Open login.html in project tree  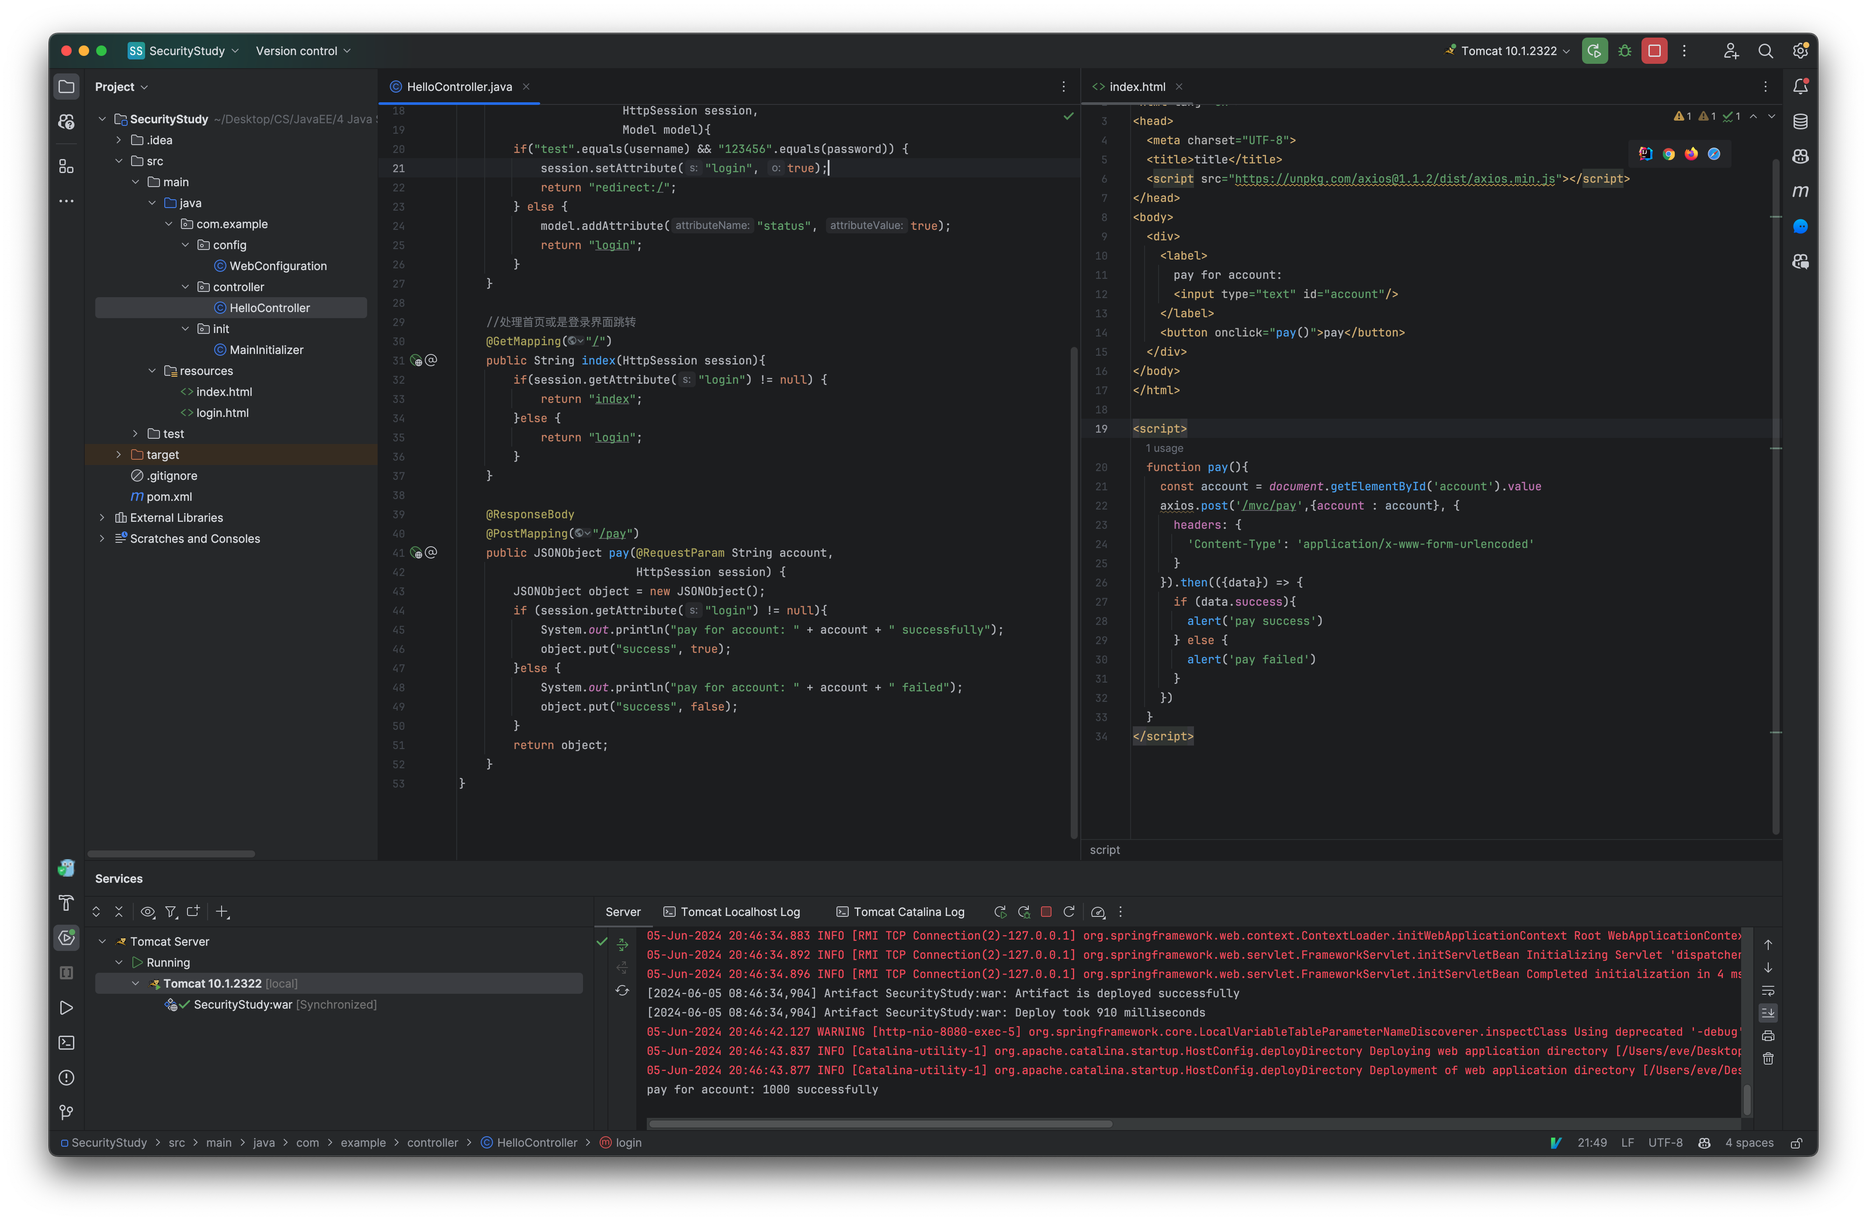point(214,413)
